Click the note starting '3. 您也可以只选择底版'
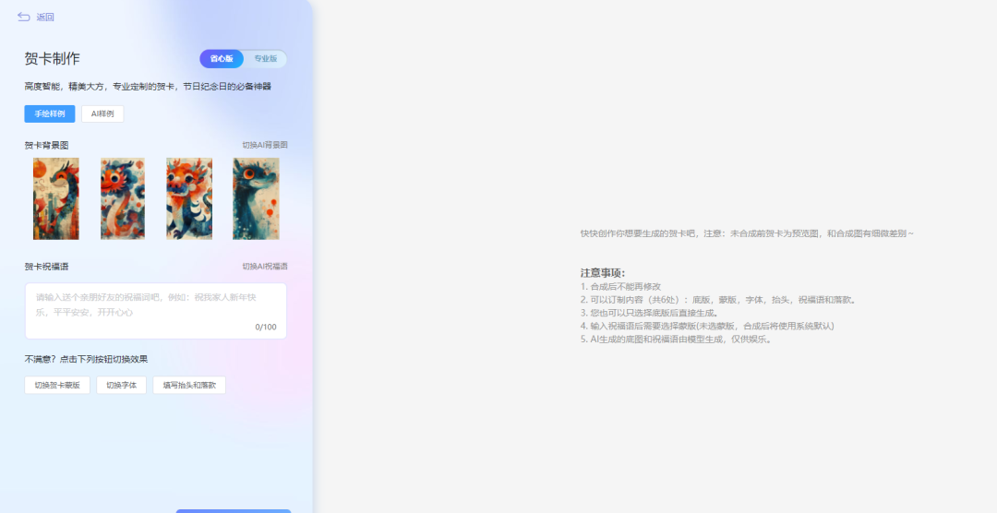This screenshot has height=513, width=997. 649,313
